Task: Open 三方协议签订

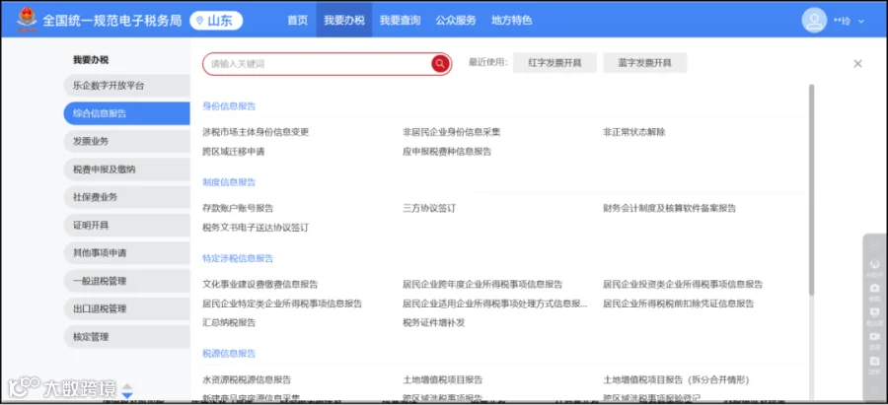Action: 429,208
